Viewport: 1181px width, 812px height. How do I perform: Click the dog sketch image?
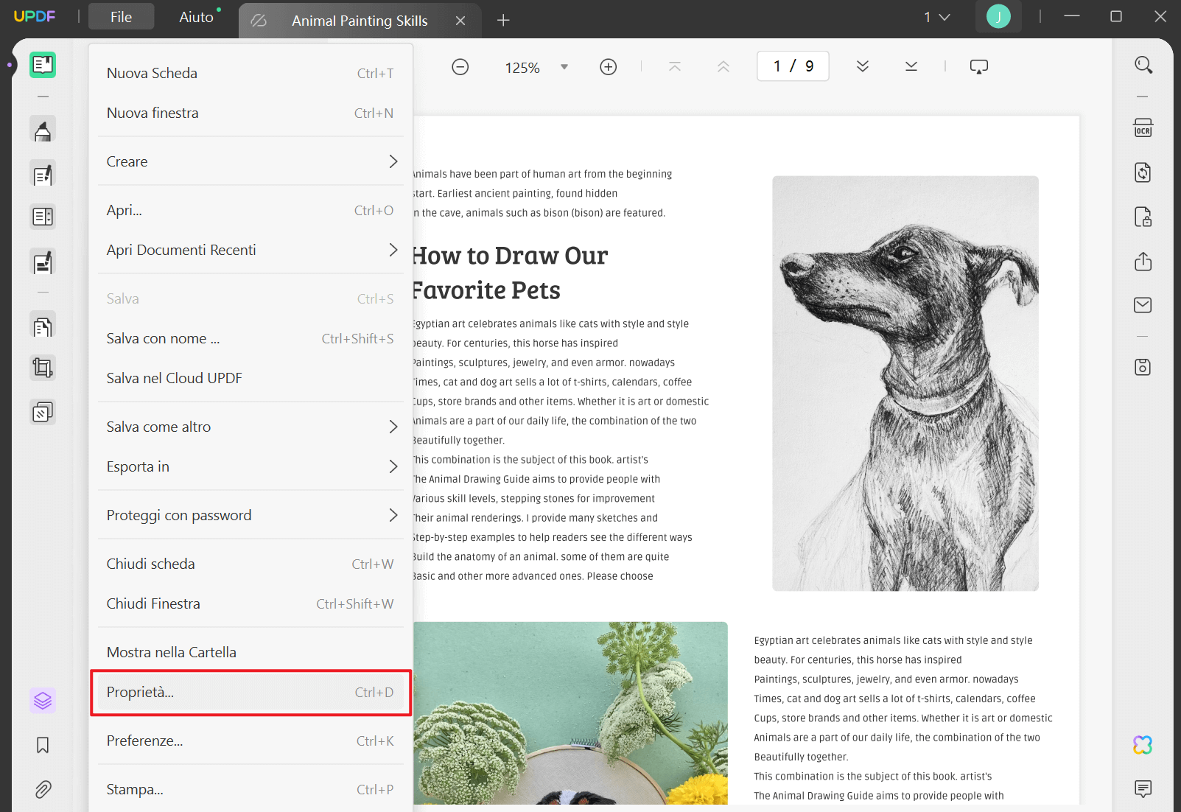click(905, 383)
